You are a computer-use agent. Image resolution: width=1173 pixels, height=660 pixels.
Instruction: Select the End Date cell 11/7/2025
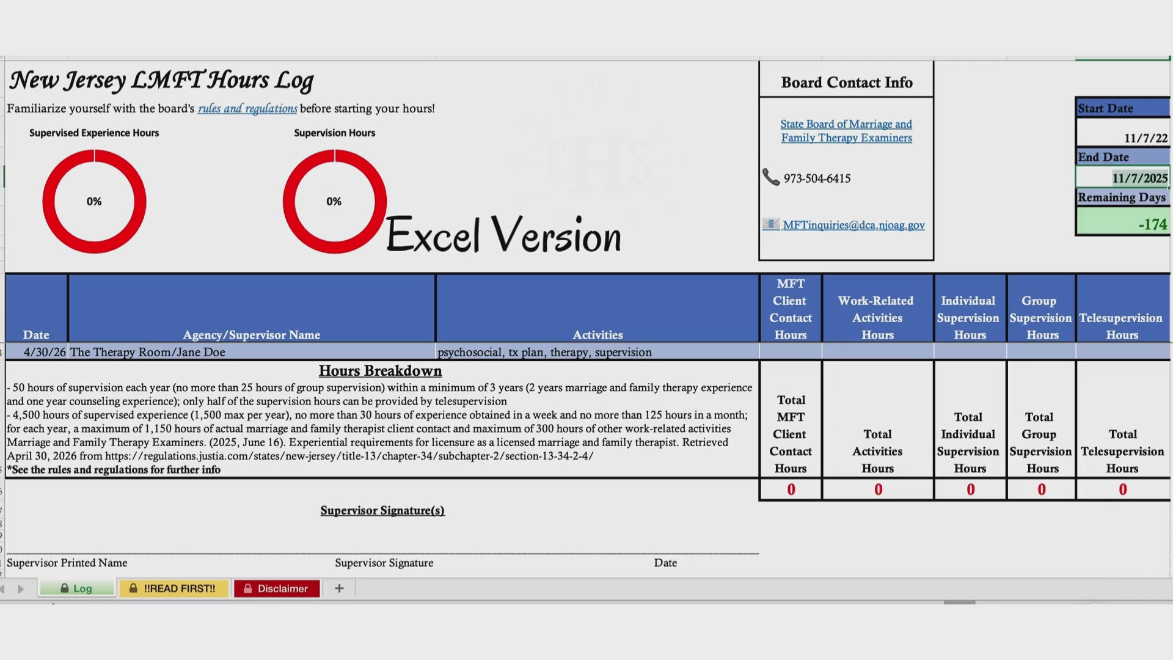pyautogui.click(x=1123, y=177)
